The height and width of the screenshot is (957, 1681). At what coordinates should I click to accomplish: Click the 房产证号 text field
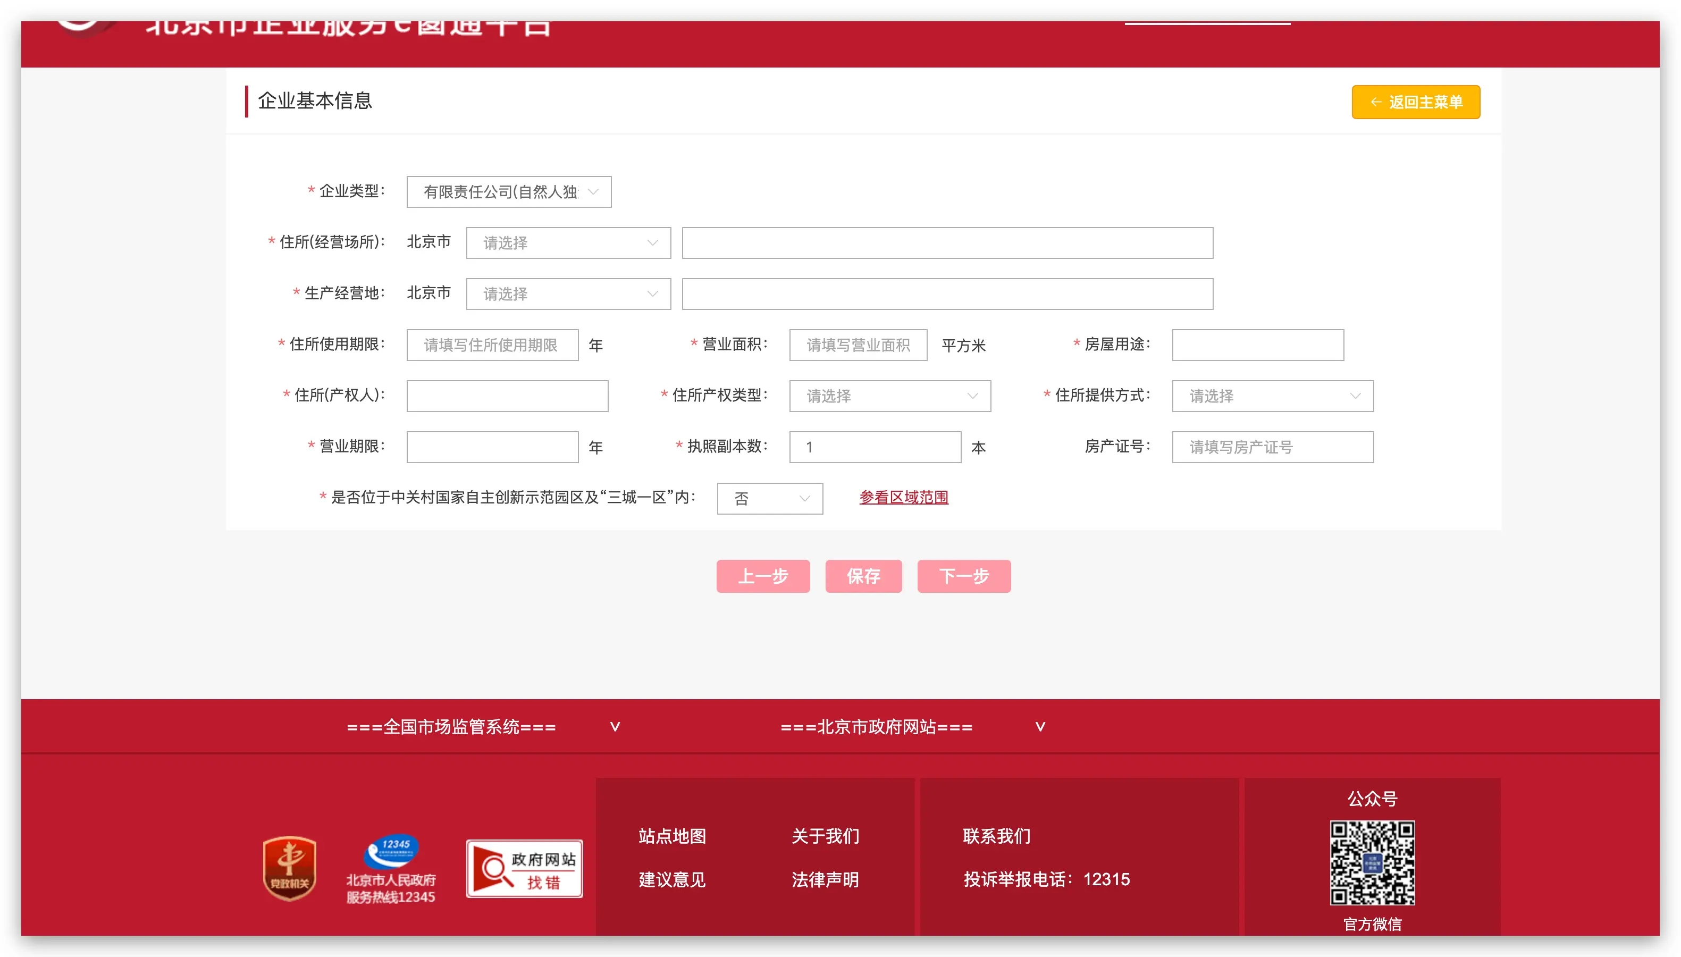point(1272,448)
